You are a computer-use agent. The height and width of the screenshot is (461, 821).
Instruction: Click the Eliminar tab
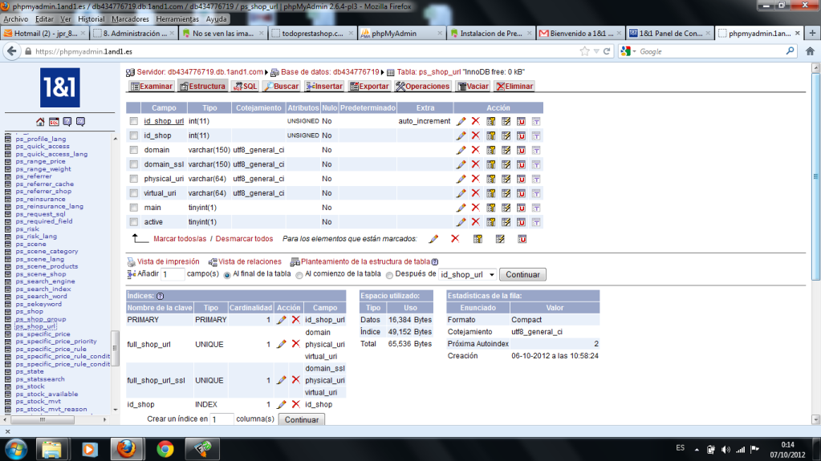coord(514,87)
